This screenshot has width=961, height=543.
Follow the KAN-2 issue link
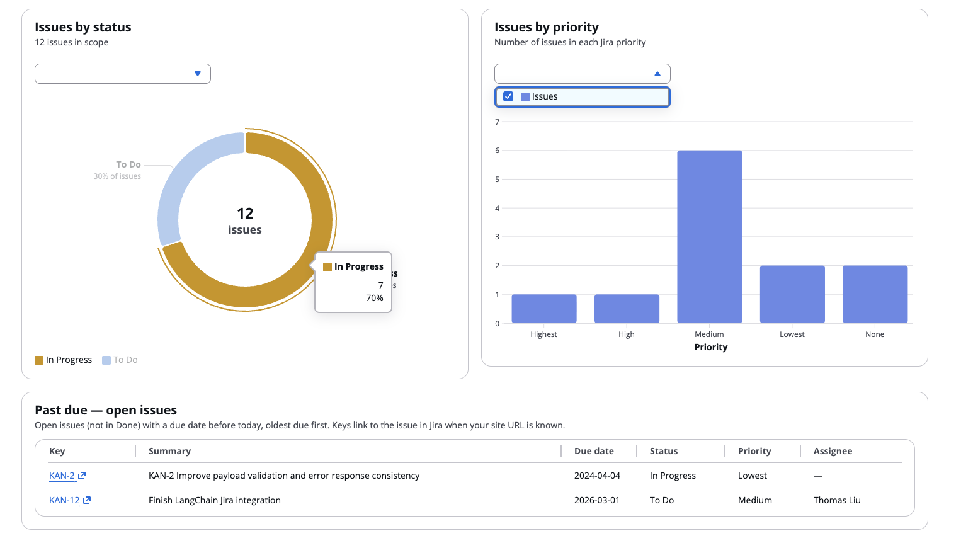coord(60,475)
